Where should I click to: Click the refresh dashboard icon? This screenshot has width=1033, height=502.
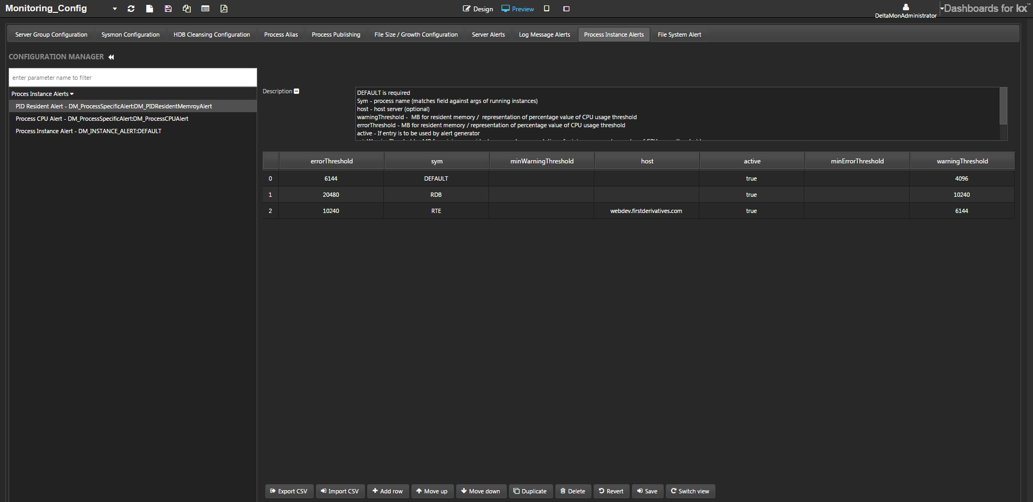tap(131, 9)
